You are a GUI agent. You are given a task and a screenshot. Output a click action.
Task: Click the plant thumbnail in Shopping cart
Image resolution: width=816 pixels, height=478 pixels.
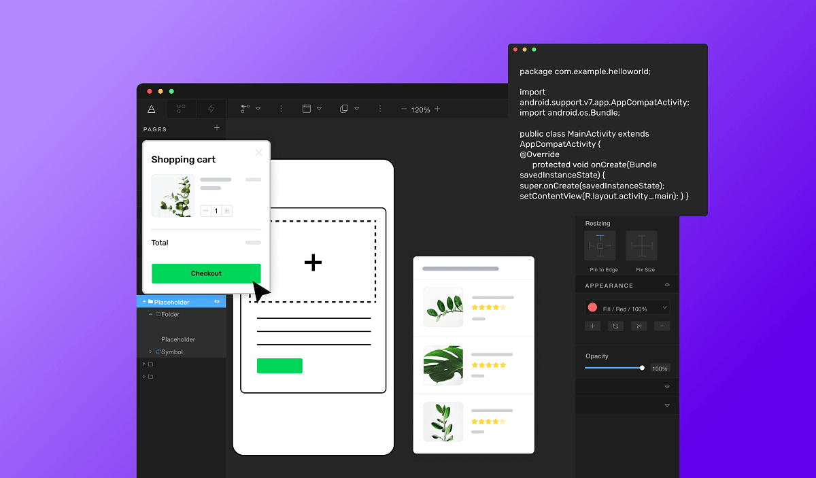[x=173, y=196]
